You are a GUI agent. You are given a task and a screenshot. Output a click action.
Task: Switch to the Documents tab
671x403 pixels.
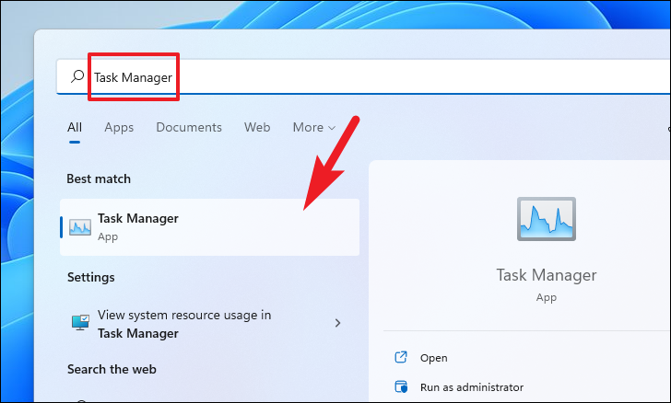pos(189,127)
